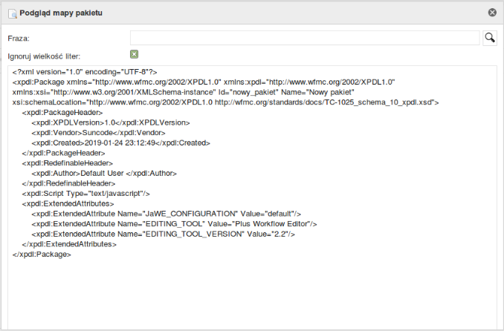Click the document preview icon in title bar
The width and height of the screenshot is (504, 331).
pos(12,13)
